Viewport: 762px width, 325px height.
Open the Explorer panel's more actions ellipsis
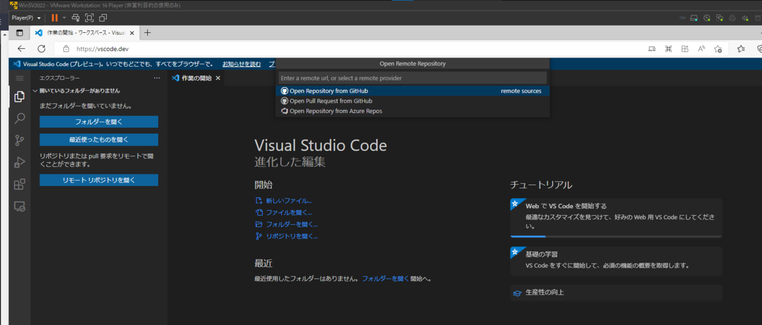157,78
